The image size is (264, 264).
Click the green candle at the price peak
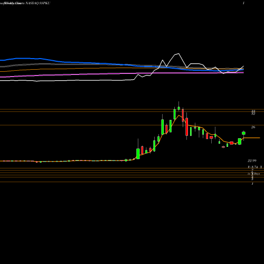pos(179,108)
